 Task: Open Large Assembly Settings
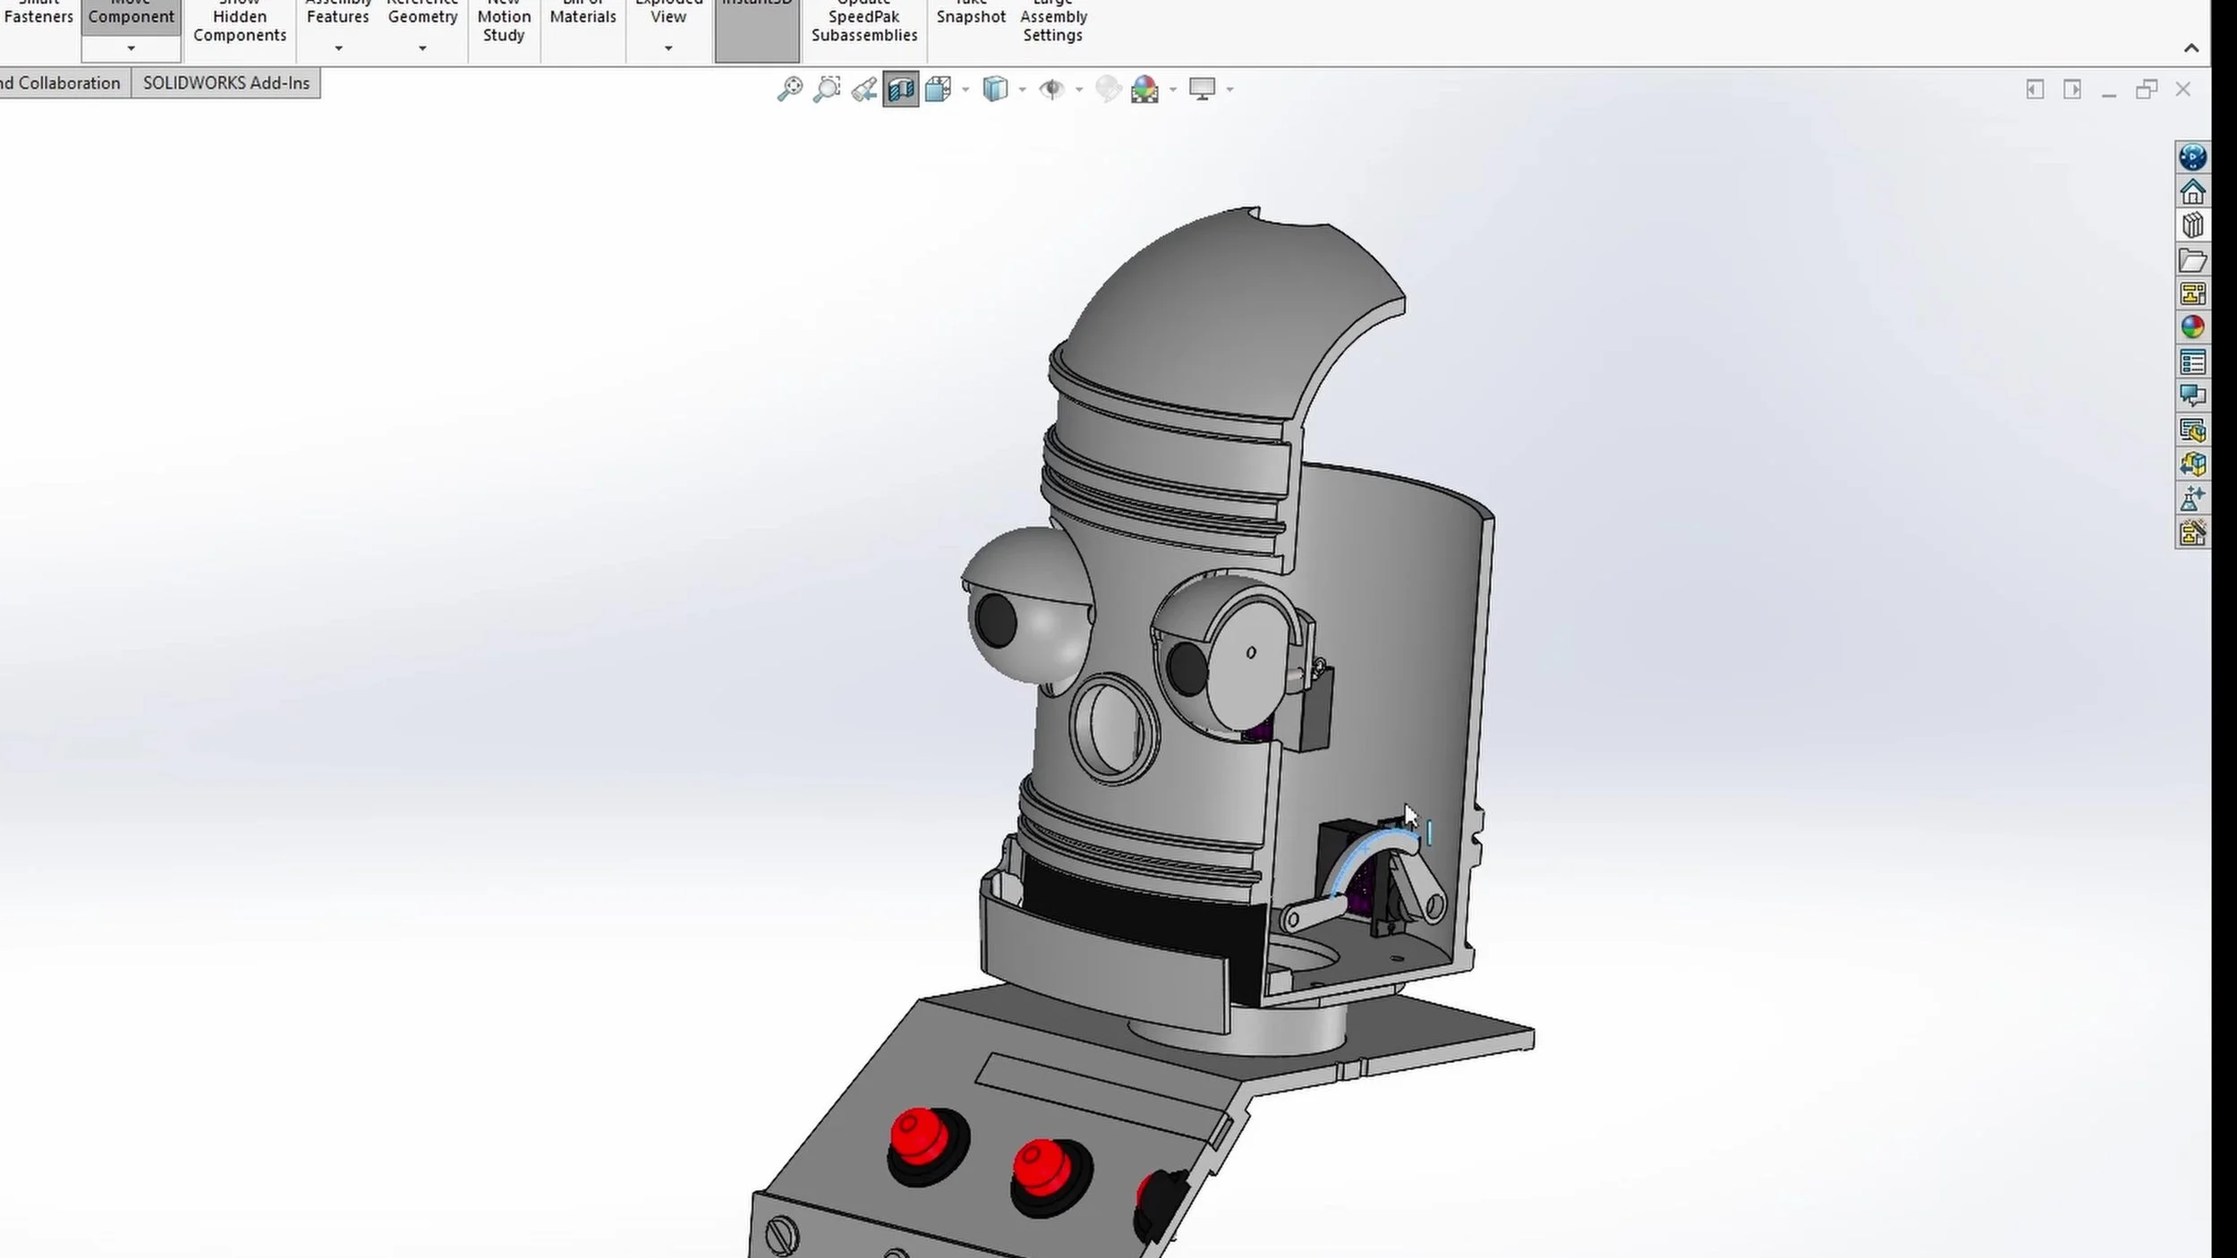(x=1053, y=21)
